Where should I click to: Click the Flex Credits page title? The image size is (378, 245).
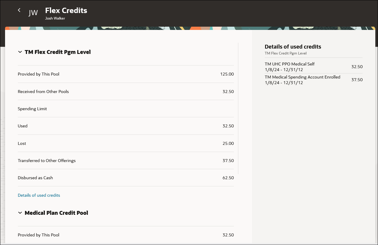click(66, 10)
